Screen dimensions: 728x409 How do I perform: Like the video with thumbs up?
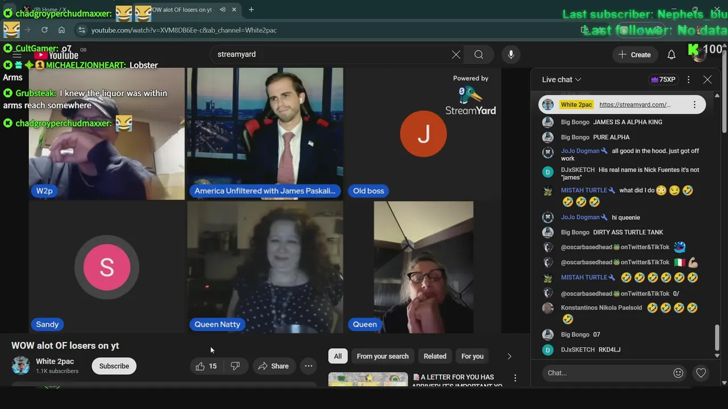click(206, 366)
